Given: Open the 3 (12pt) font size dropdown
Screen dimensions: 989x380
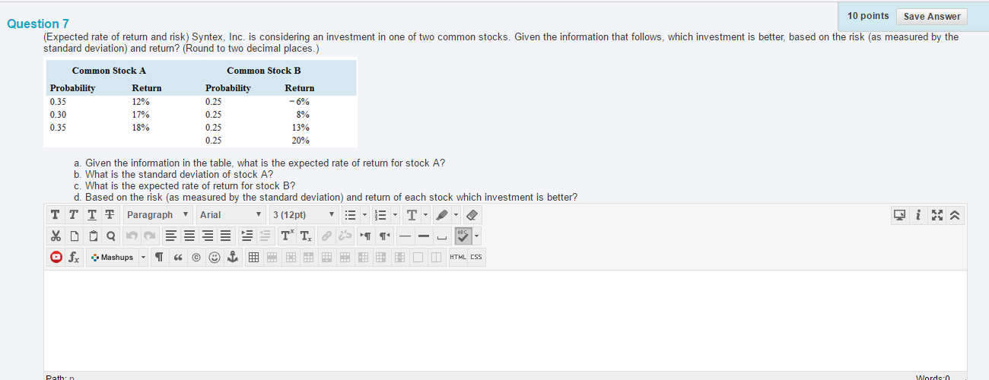Looking at the screenshot, I should tap(303, 215).
